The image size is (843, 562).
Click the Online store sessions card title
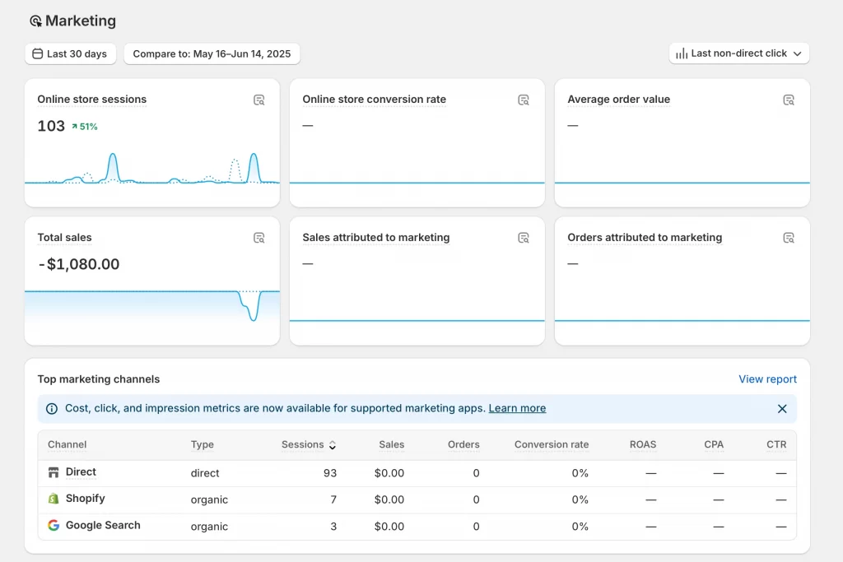point(92,100)
